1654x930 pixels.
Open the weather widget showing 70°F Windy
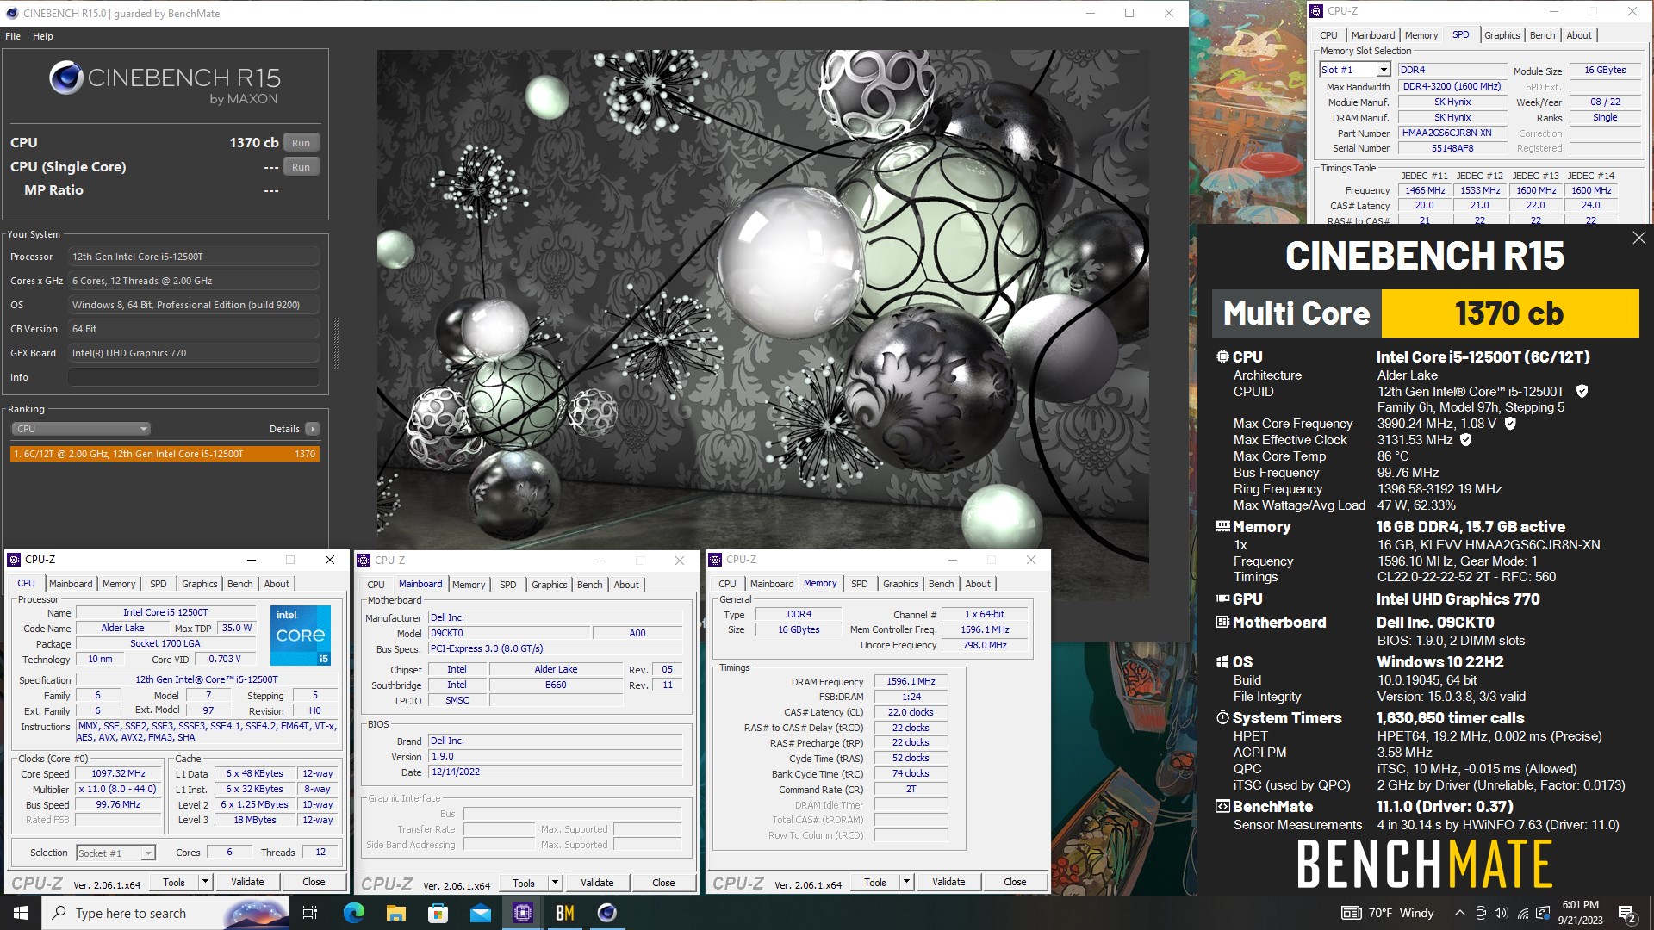[1389, 913]
